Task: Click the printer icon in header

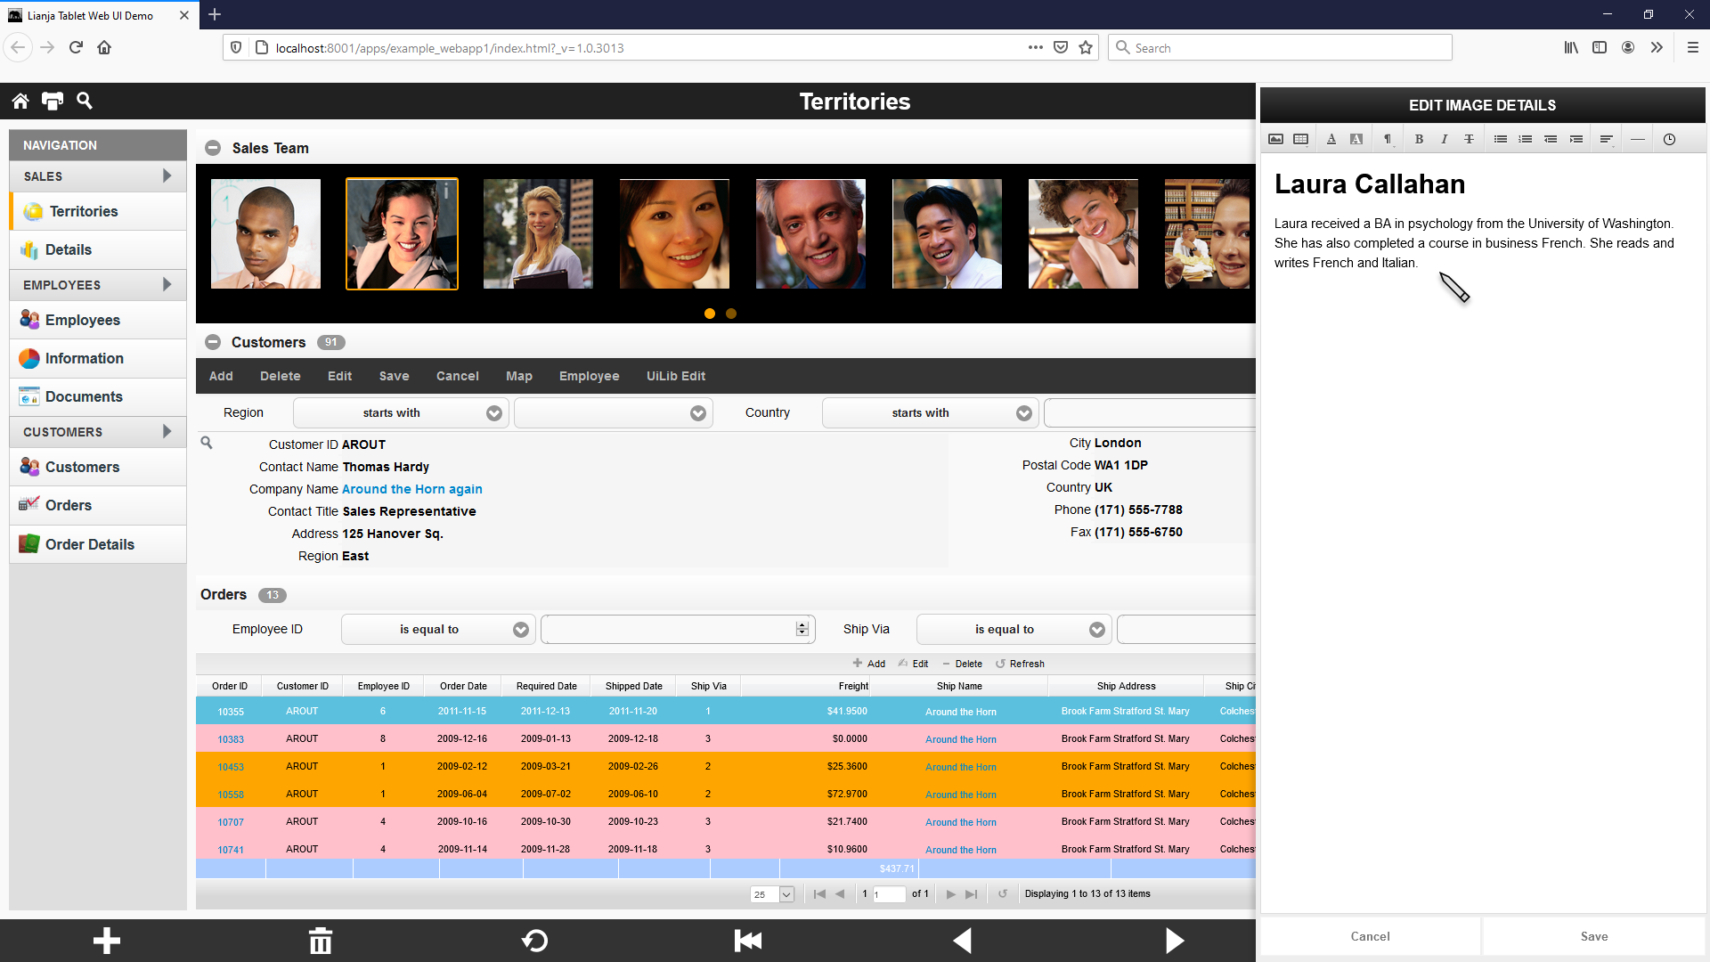Action: point(53,101)
